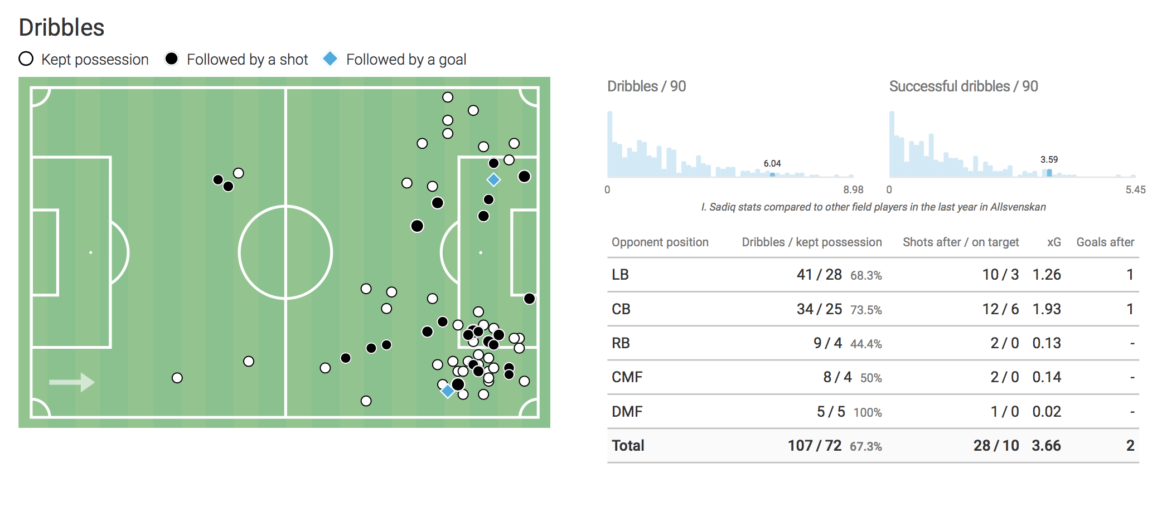The height and width of the screenshot is (507, 1162).
Task: Sort by Opponent position column header
Action: 660,242
